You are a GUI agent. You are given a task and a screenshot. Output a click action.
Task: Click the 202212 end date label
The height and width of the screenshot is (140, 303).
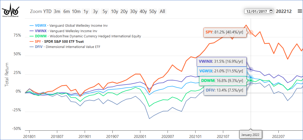[x=284, y=11]
